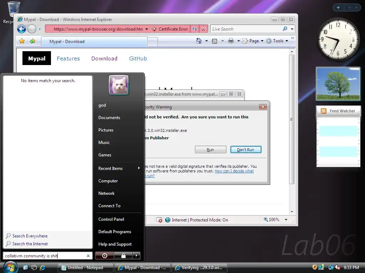Open Default Programs from the Start menu
Image resolution: width=365 pixels, height=273 pixels.
click(x=114, y=232)
